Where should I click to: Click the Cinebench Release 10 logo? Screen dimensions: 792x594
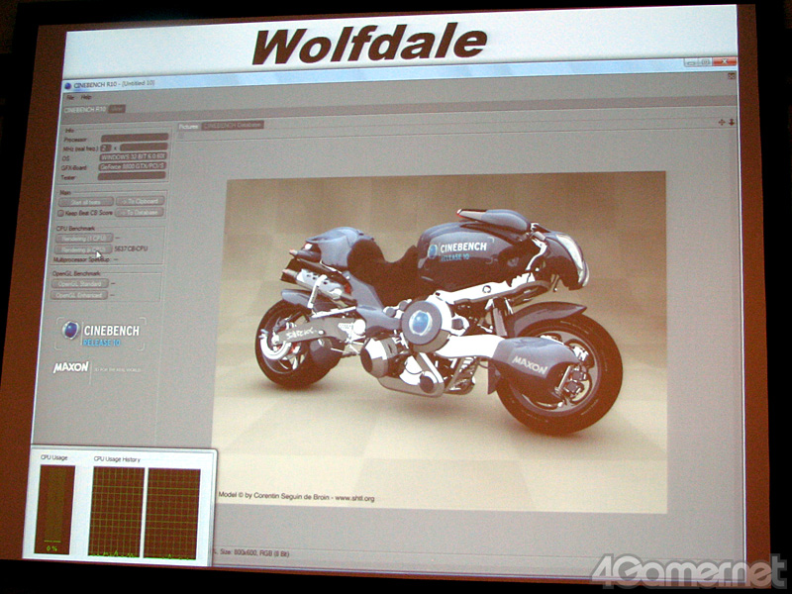100,335
